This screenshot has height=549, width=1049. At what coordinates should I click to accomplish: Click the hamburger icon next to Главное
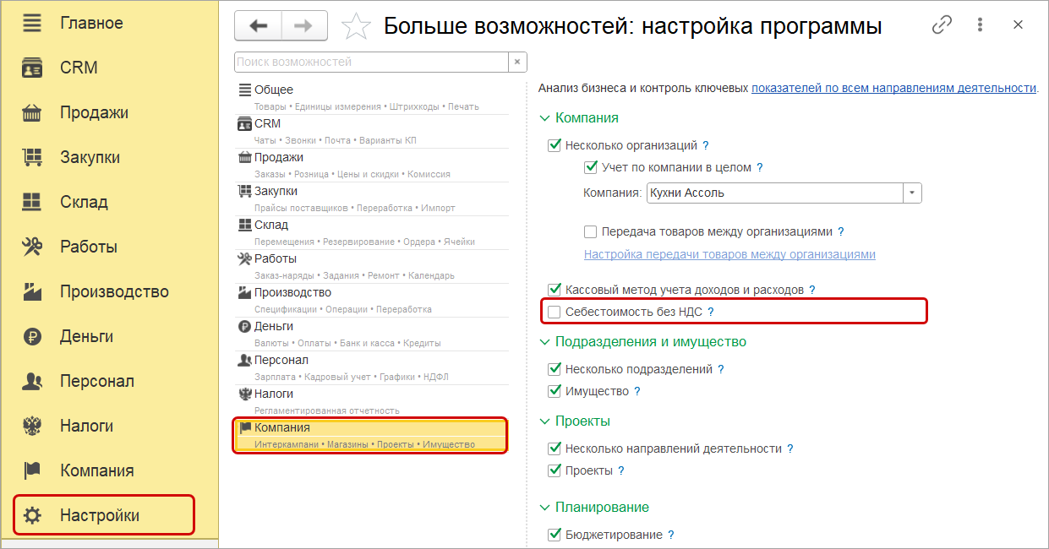[x=32, y=23]
